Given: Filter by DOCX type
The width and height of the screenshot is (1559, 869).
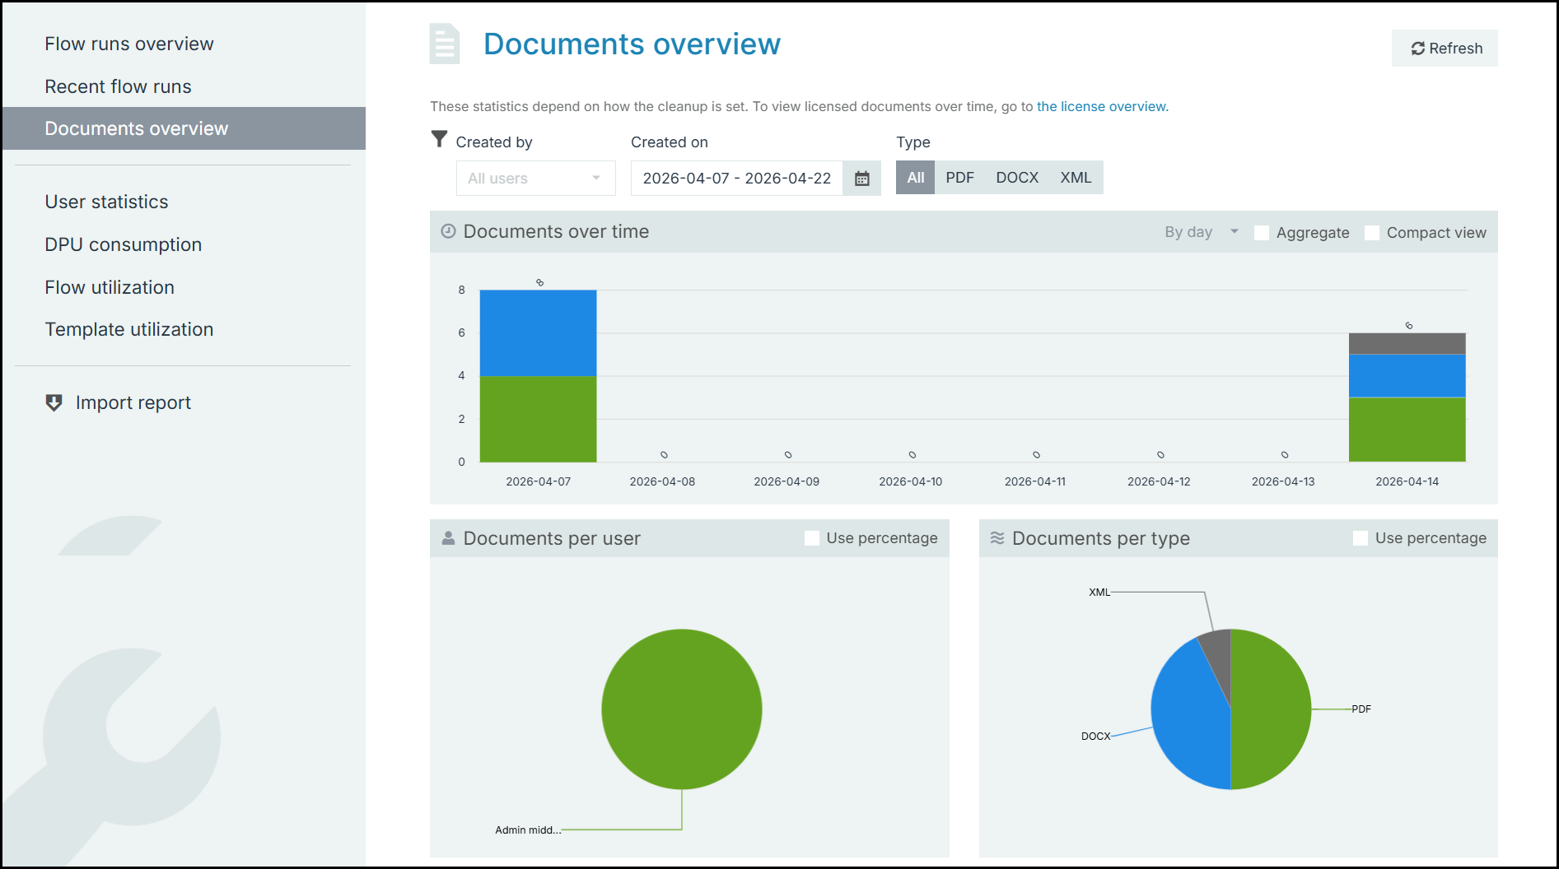Looking at the screenshot, I should (1017, 178).
